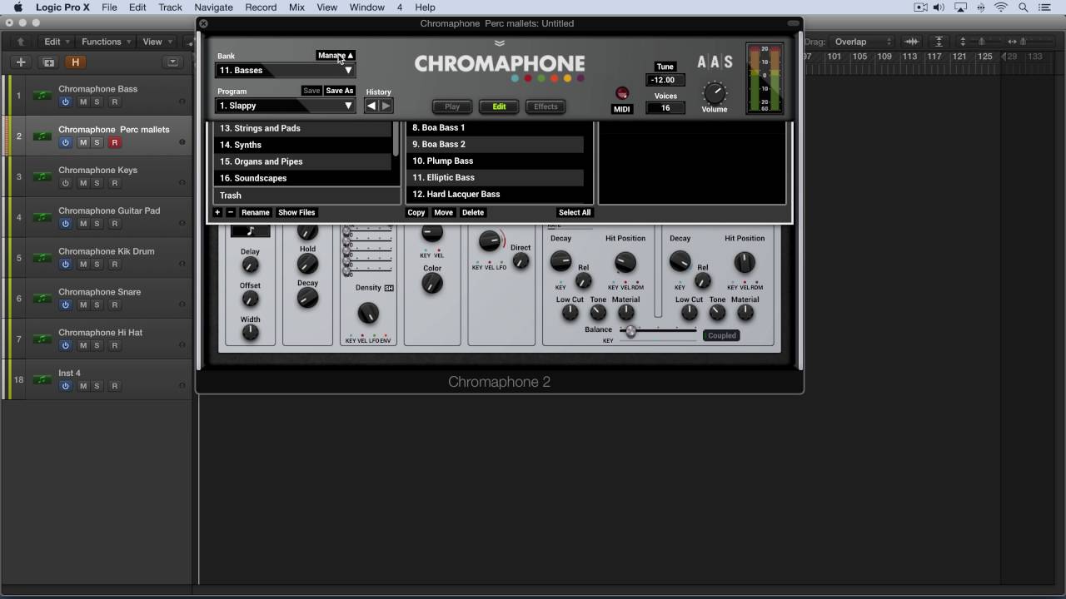Open the Apple menu
The image size is (1066, 599).
(17, 7)
